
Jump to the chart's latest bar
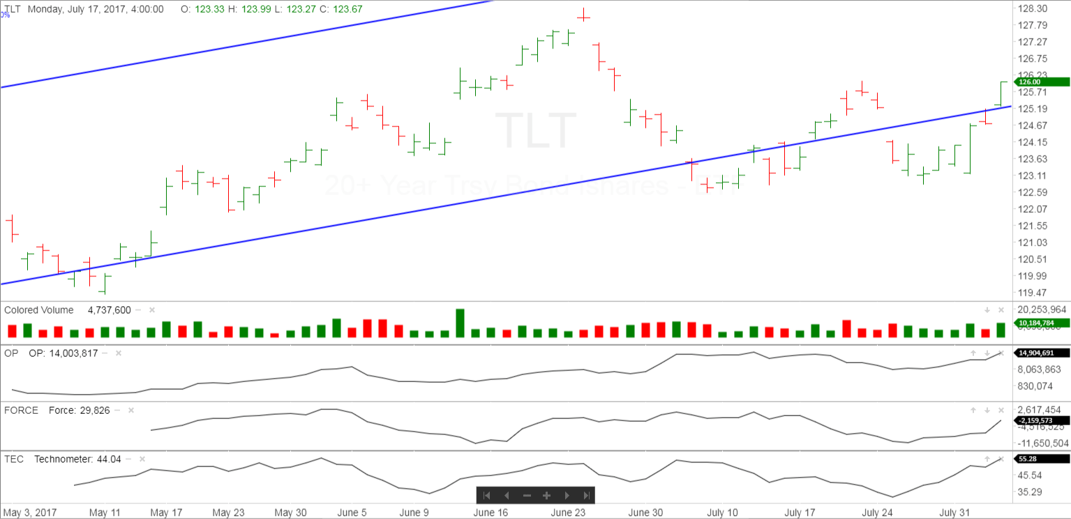(x=587, y=495)
